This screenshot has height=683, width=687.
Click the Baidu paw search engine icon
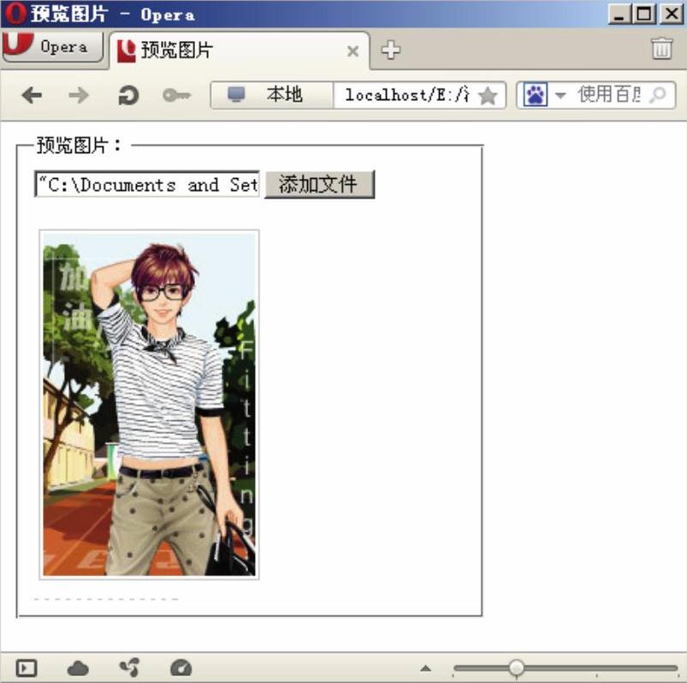(536, 95)
